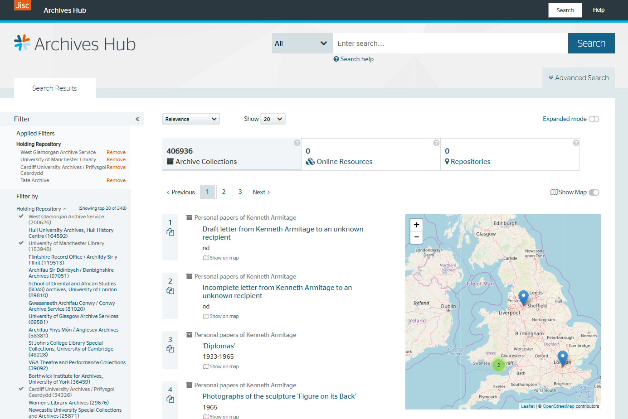The width and height of the screenshot is (628, 419).
Task: Copy citation icon for result 1
Action: pyautogui.click(x=170, y=232)
